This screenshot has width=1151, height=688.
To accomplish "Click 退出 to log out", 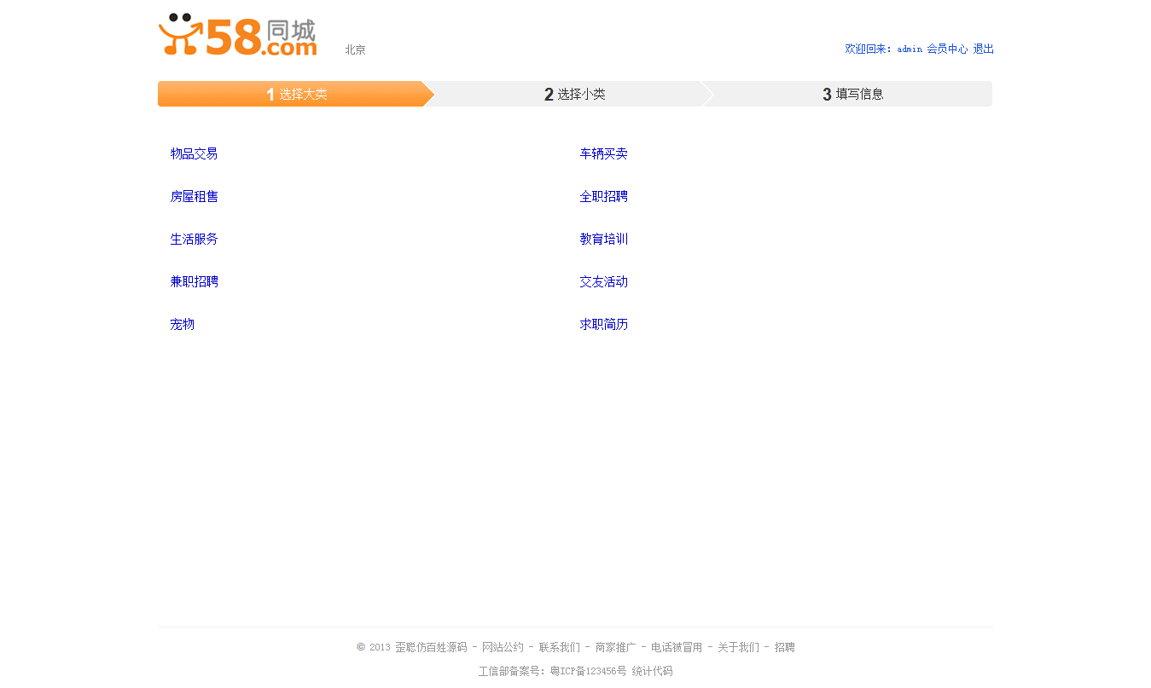I will pyautogui.click(x=984, y=49).
